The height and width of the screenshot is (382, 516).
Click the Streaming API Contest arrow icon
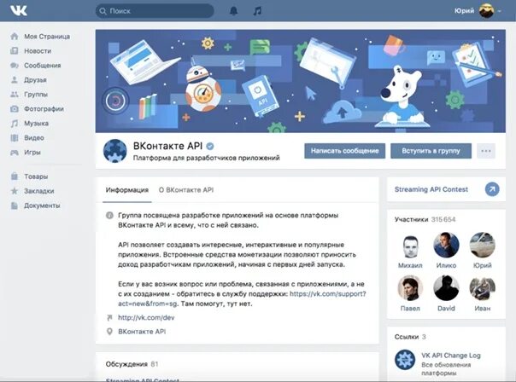point(492,189)
